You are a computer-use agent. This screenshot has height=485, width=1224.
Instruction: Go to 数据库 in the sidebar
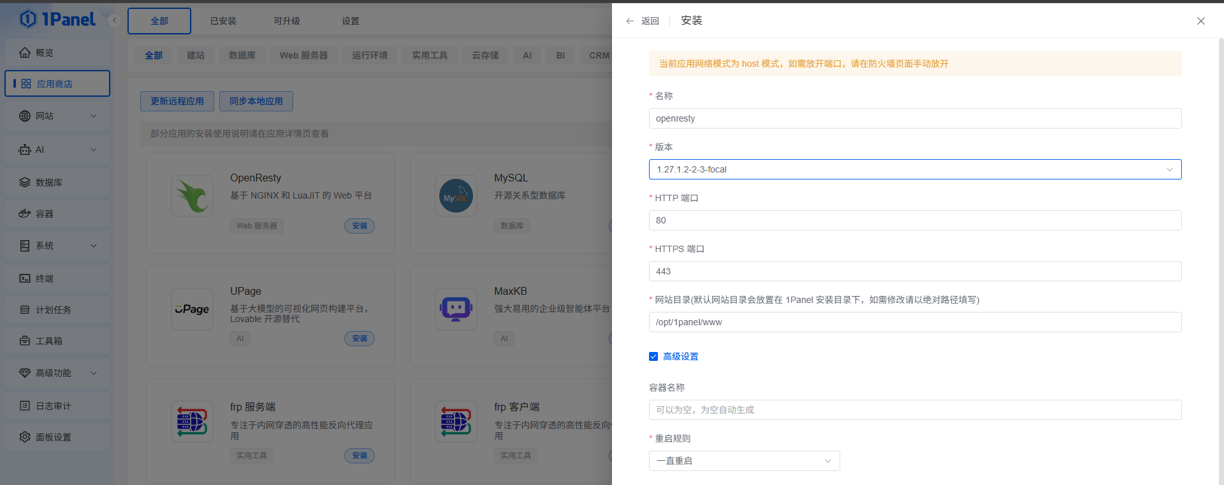click(x=57, y=183)
